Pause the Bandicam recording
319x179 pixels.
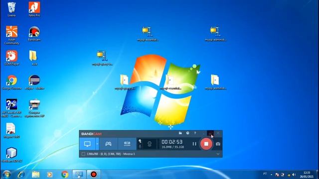pyautogui.click(x=194, y=144)
